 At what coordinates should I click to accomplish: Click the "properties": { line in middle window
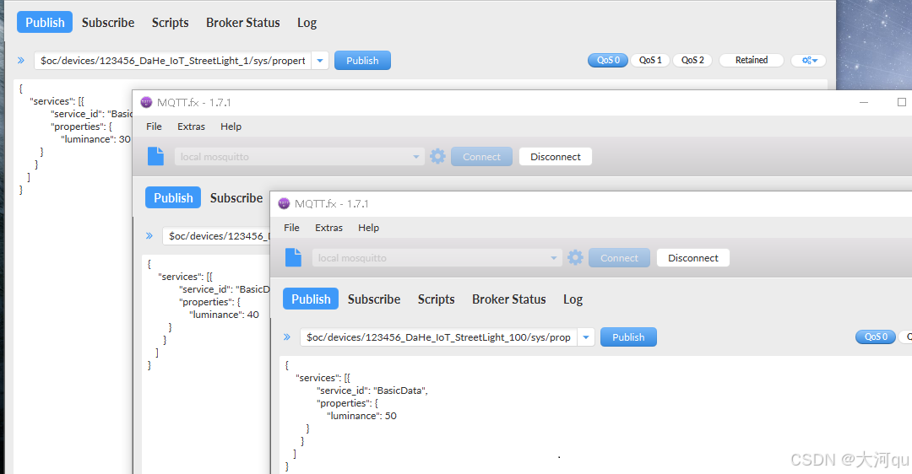(209, 302)
